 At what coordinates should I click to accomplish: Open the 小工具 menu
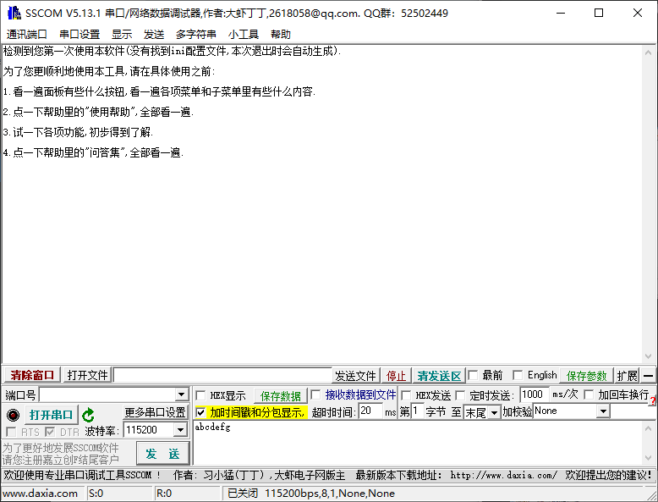[244, 34]
